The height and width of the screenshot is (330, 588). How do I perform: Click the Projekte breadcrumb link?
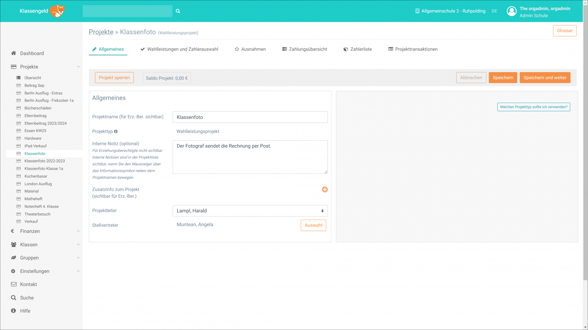point(101,32)
